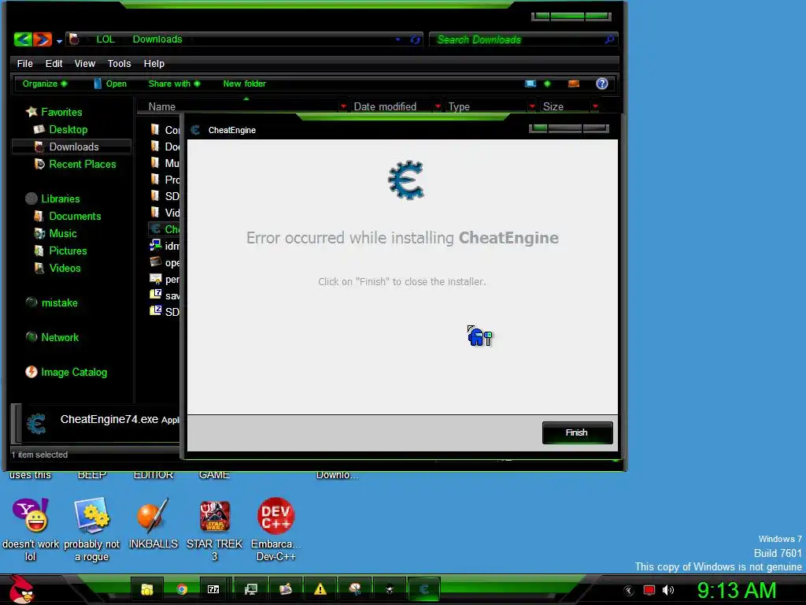This screenshot has height=605, width=806.
Task: Open the File menu
Action: [x=24, y=63]
